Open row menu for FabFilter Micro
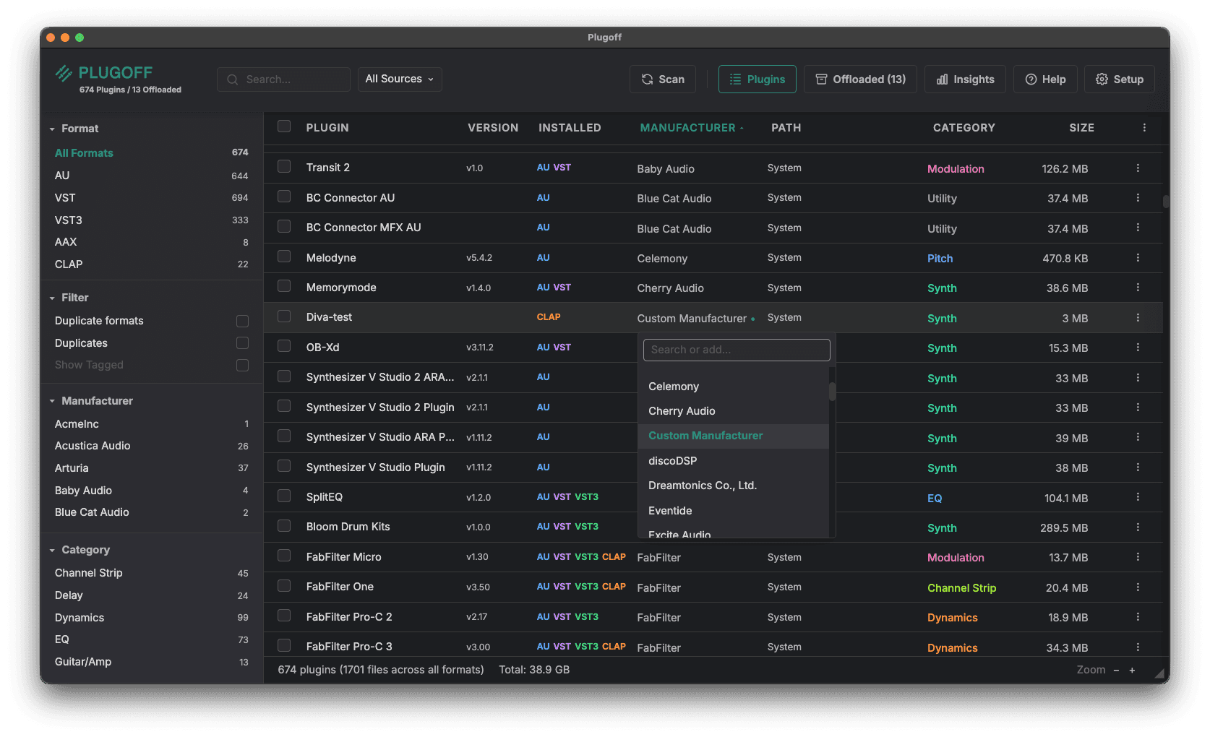The image size is (1210, 737). point(1138,557)
